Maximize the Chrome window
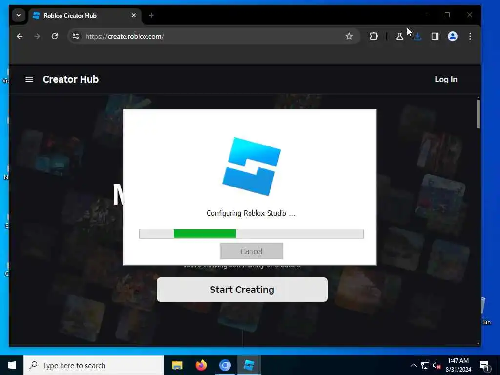 coord(447,15)
